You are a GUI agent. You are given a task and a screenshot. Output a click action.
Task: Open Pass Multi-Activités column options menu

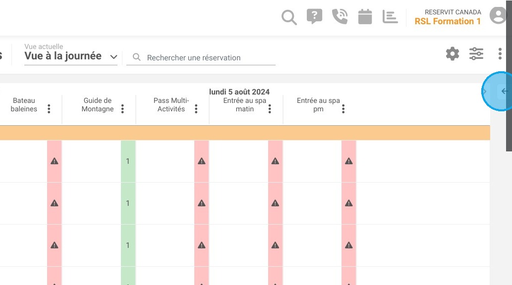coord(196,108)
